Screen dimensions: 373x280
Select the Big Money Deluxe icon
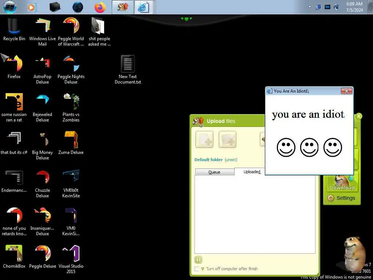(42, 145)
